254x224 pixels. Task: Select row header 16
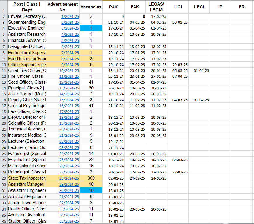4,100
